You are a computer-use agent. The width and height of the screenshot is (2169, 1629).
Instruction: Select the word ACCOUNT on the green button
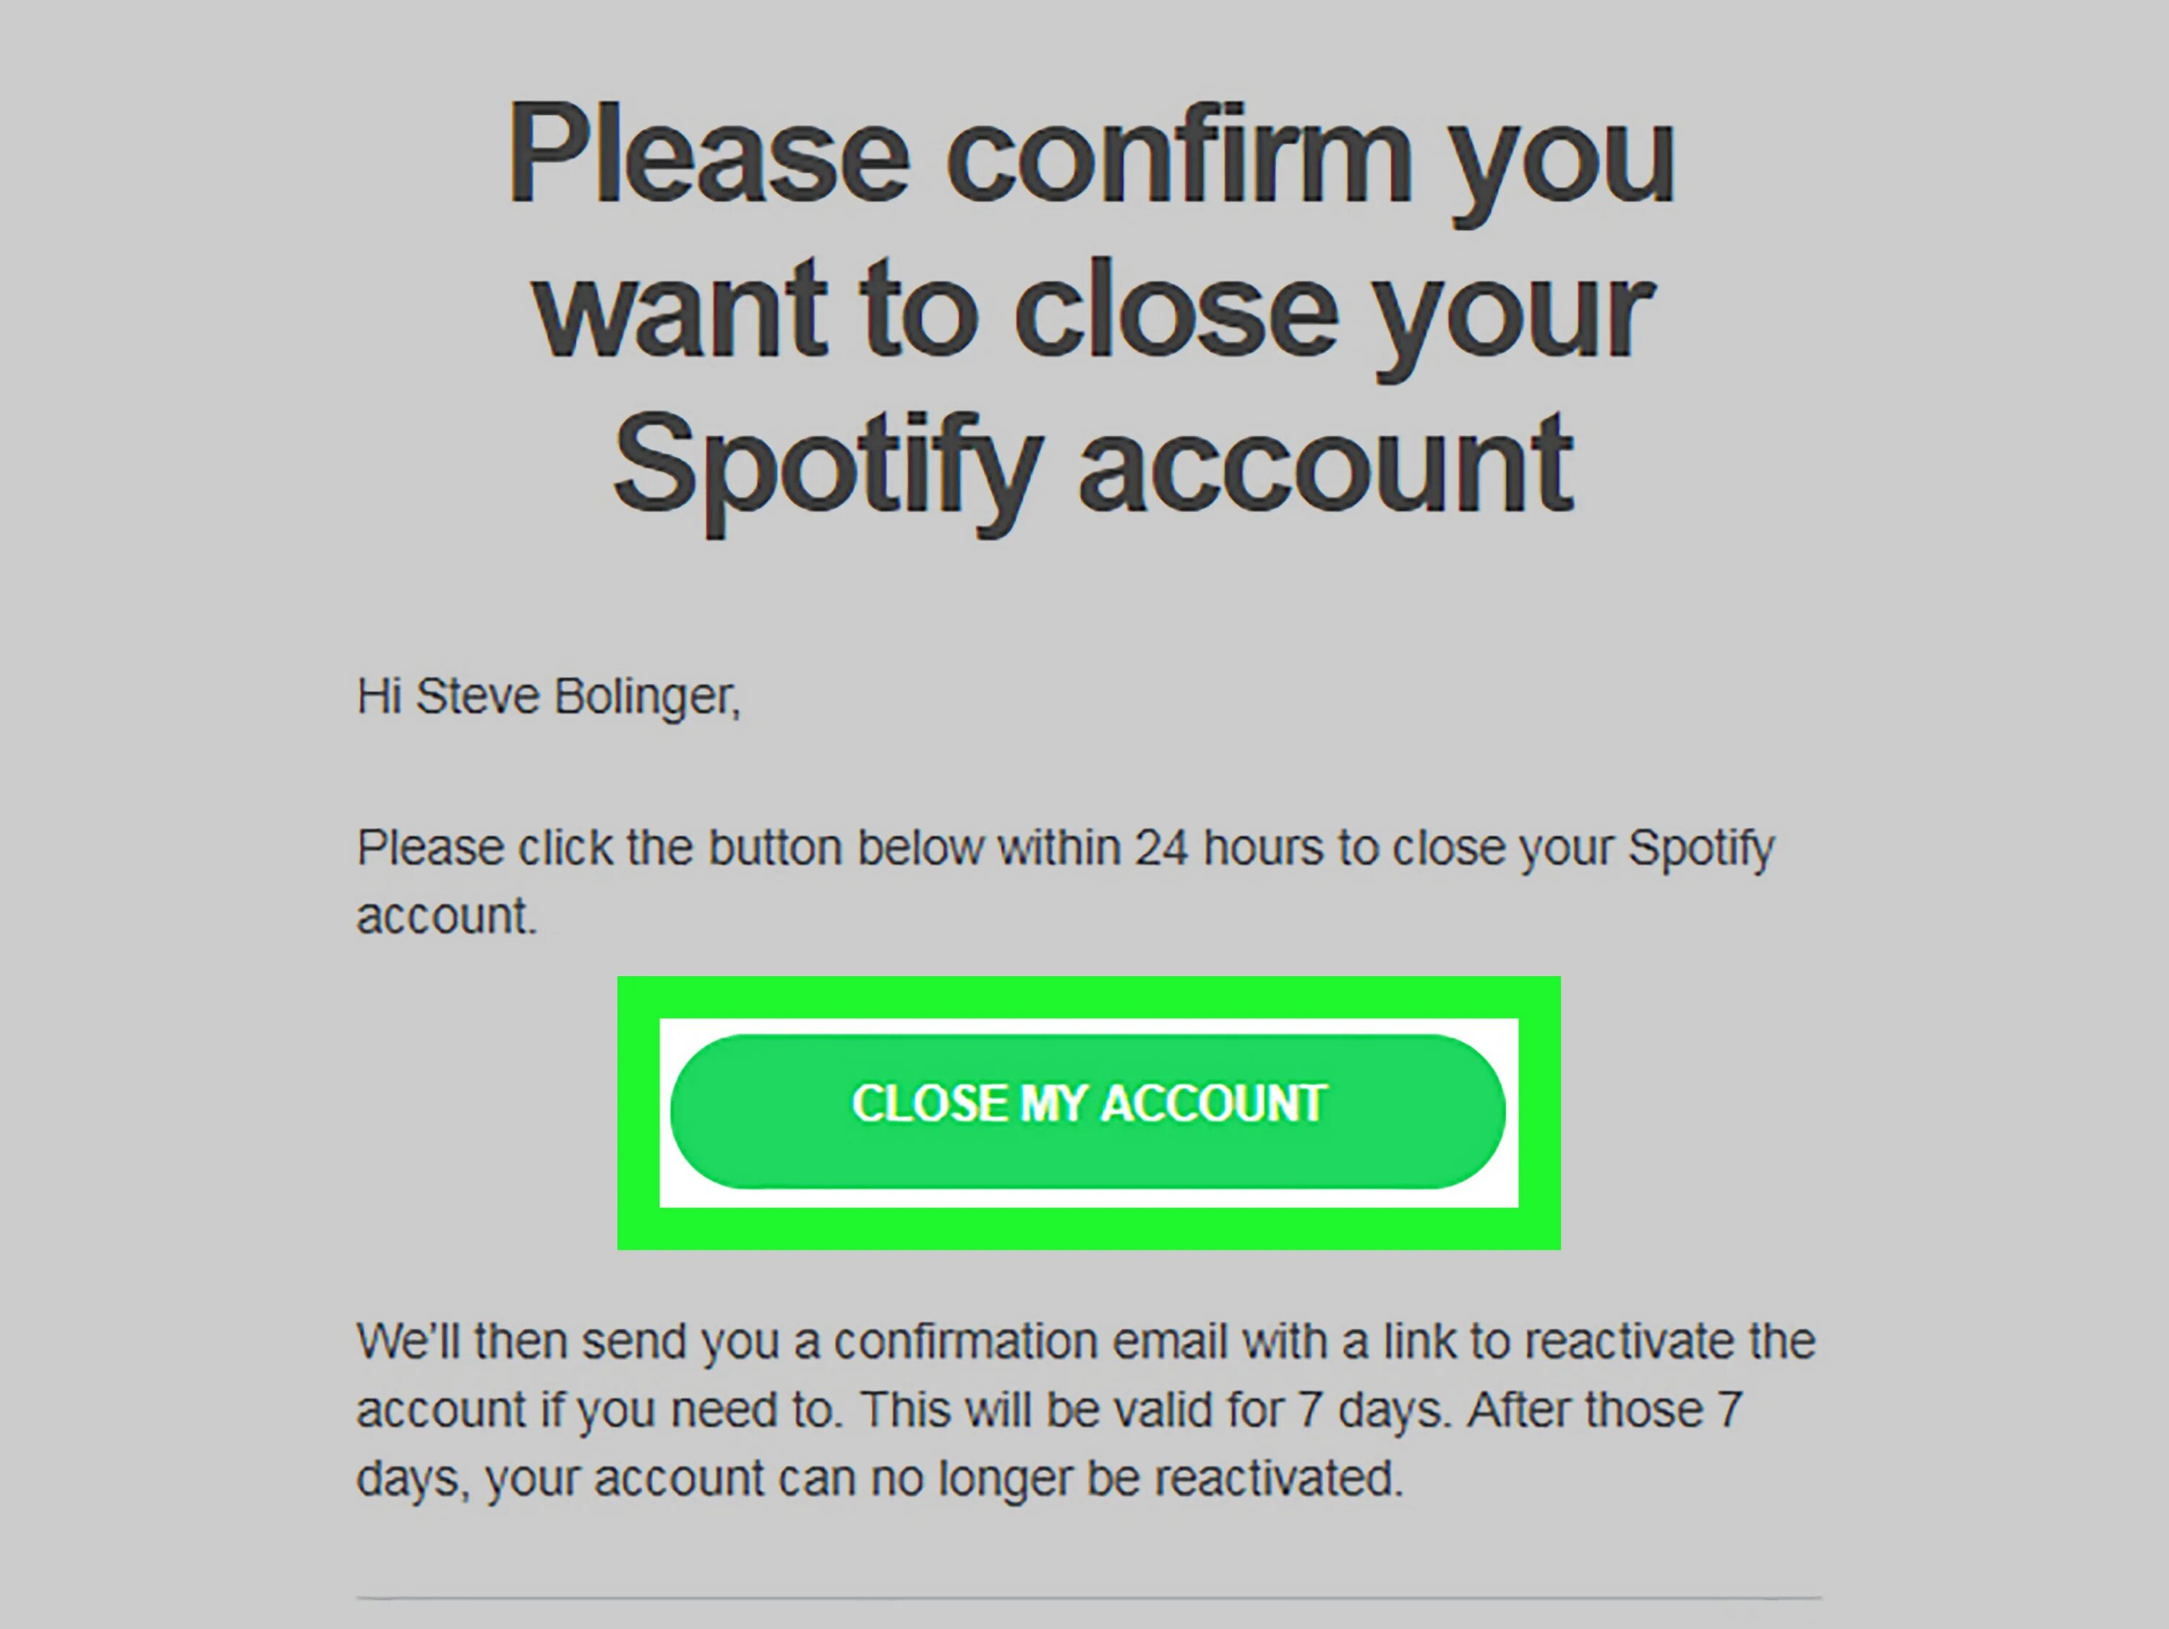[1214, 1103]
